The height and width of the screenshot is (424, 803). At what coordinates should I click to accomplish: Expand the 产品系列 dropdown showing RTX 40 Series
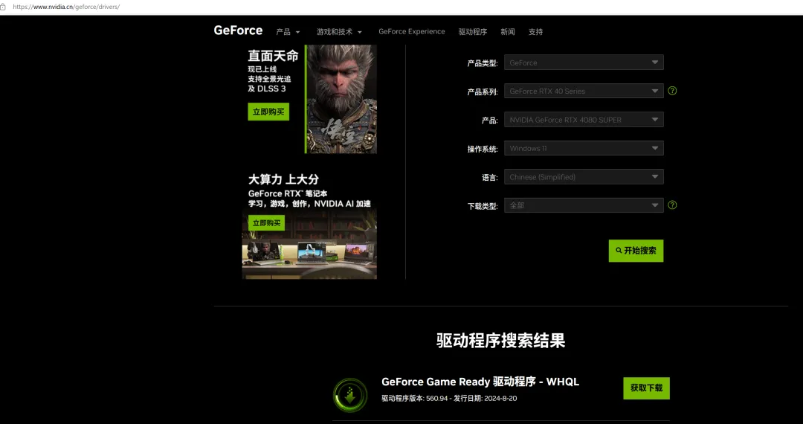tap(584, 91)
